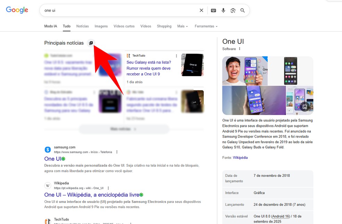This screenshot has width=342, height=224.
Task: Open the smiling man with phone image
Action: tap(245, 71)
